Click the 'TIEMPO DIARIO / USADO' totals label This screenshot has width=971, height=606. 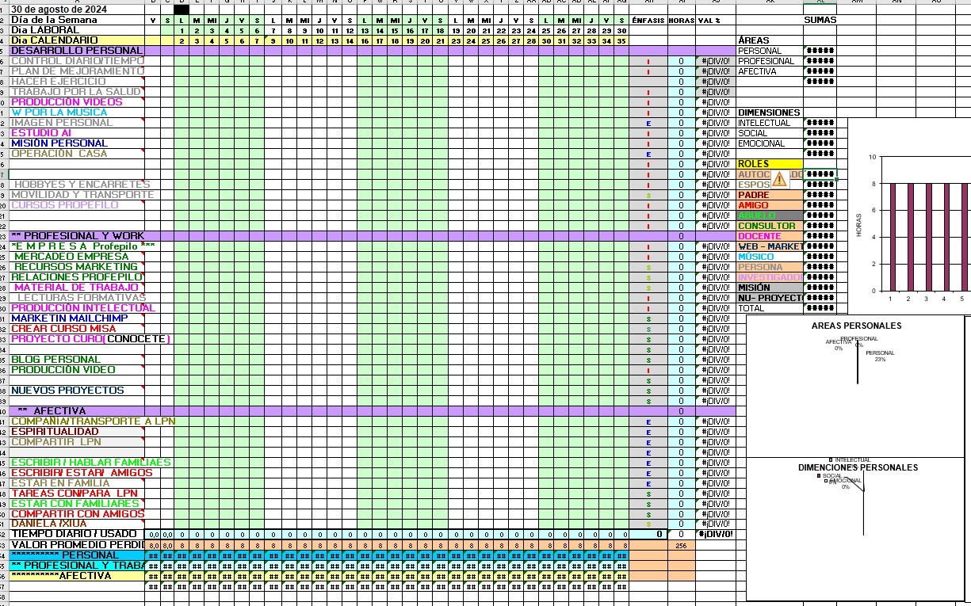click(x=74, y=535)
